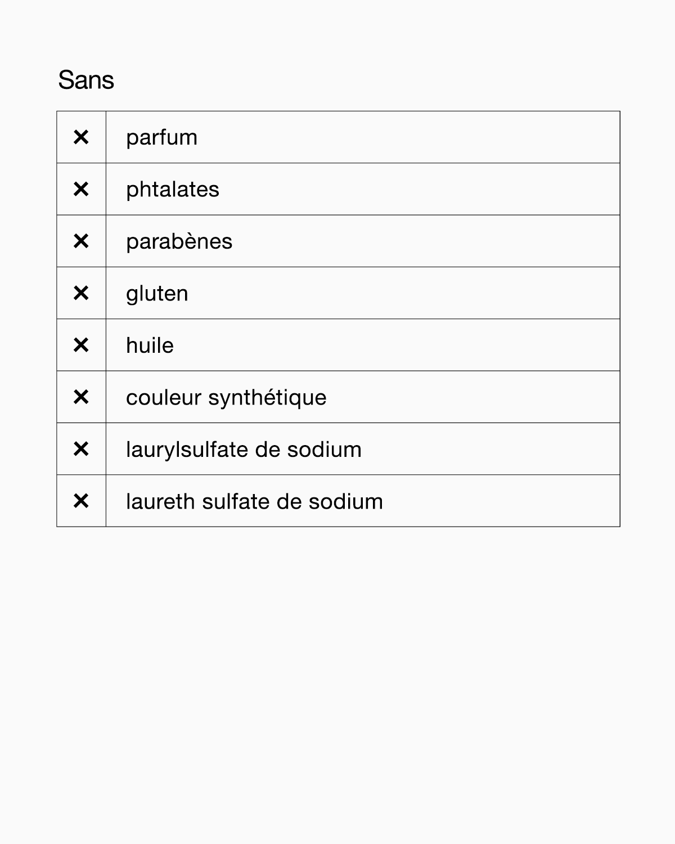Click the word synthétique in the table

pos(267,398)
